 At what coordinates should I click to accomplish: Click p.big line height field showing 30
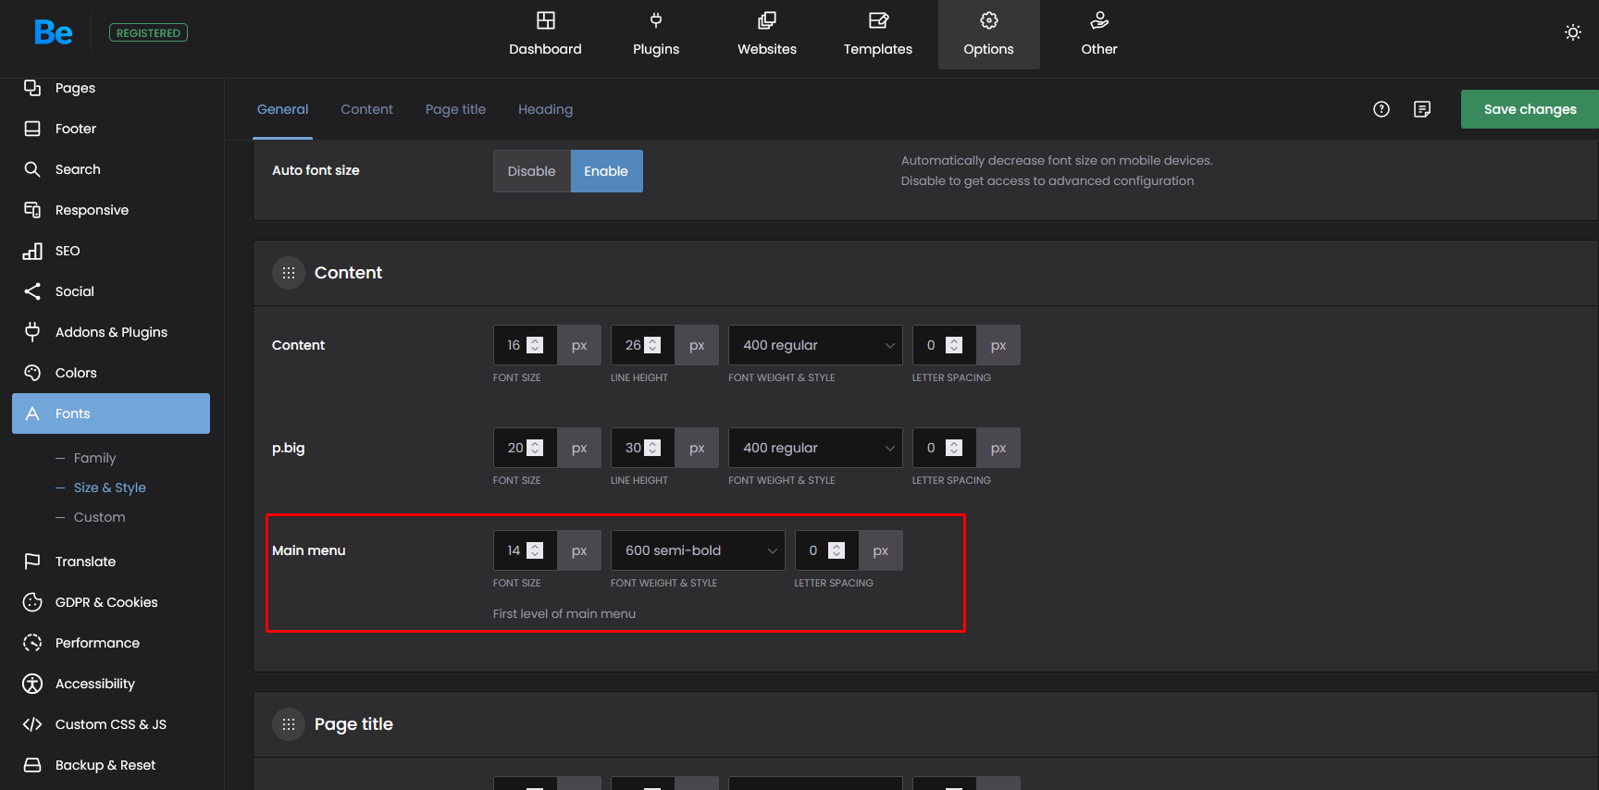point(642,448)
